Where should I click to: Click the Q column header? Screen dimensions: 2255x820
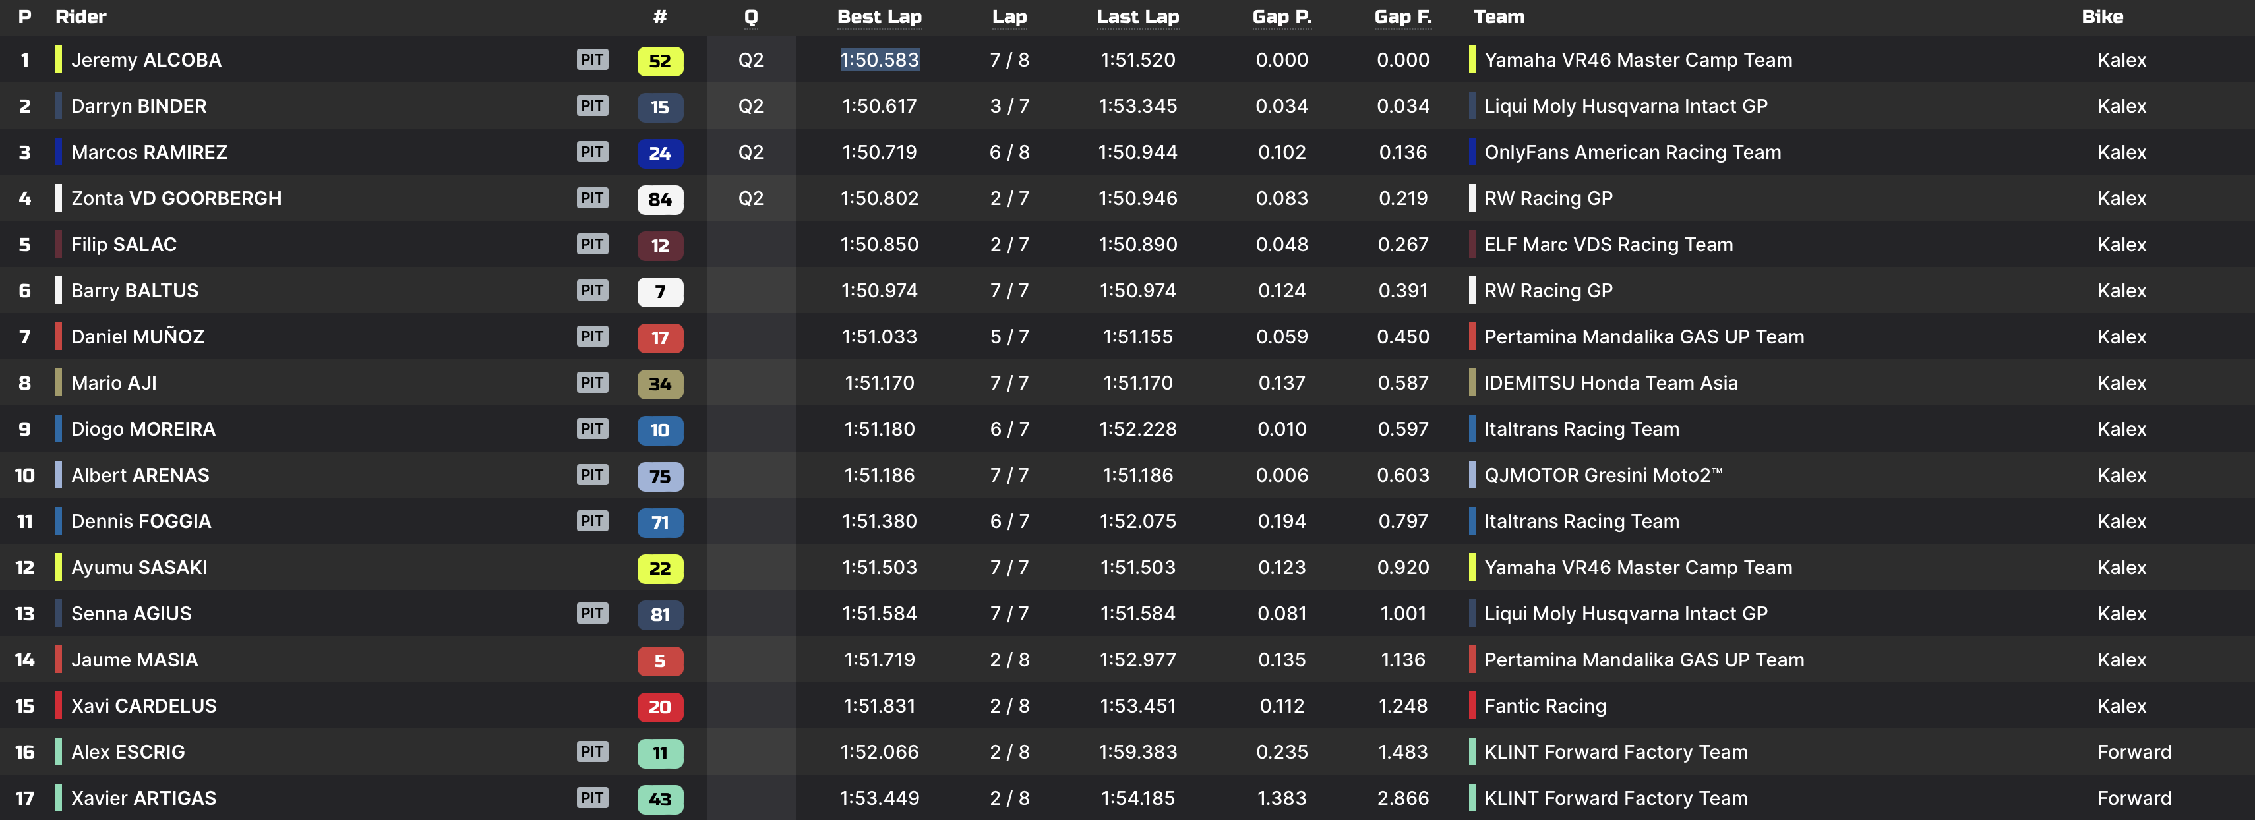(x=751, y=16)
